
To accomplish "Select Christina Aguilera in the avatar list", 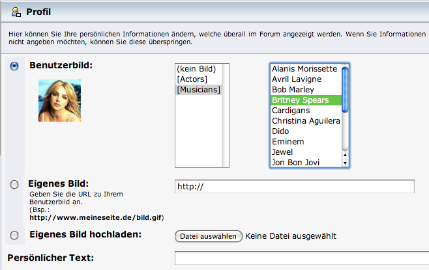I will pos(306,121).
